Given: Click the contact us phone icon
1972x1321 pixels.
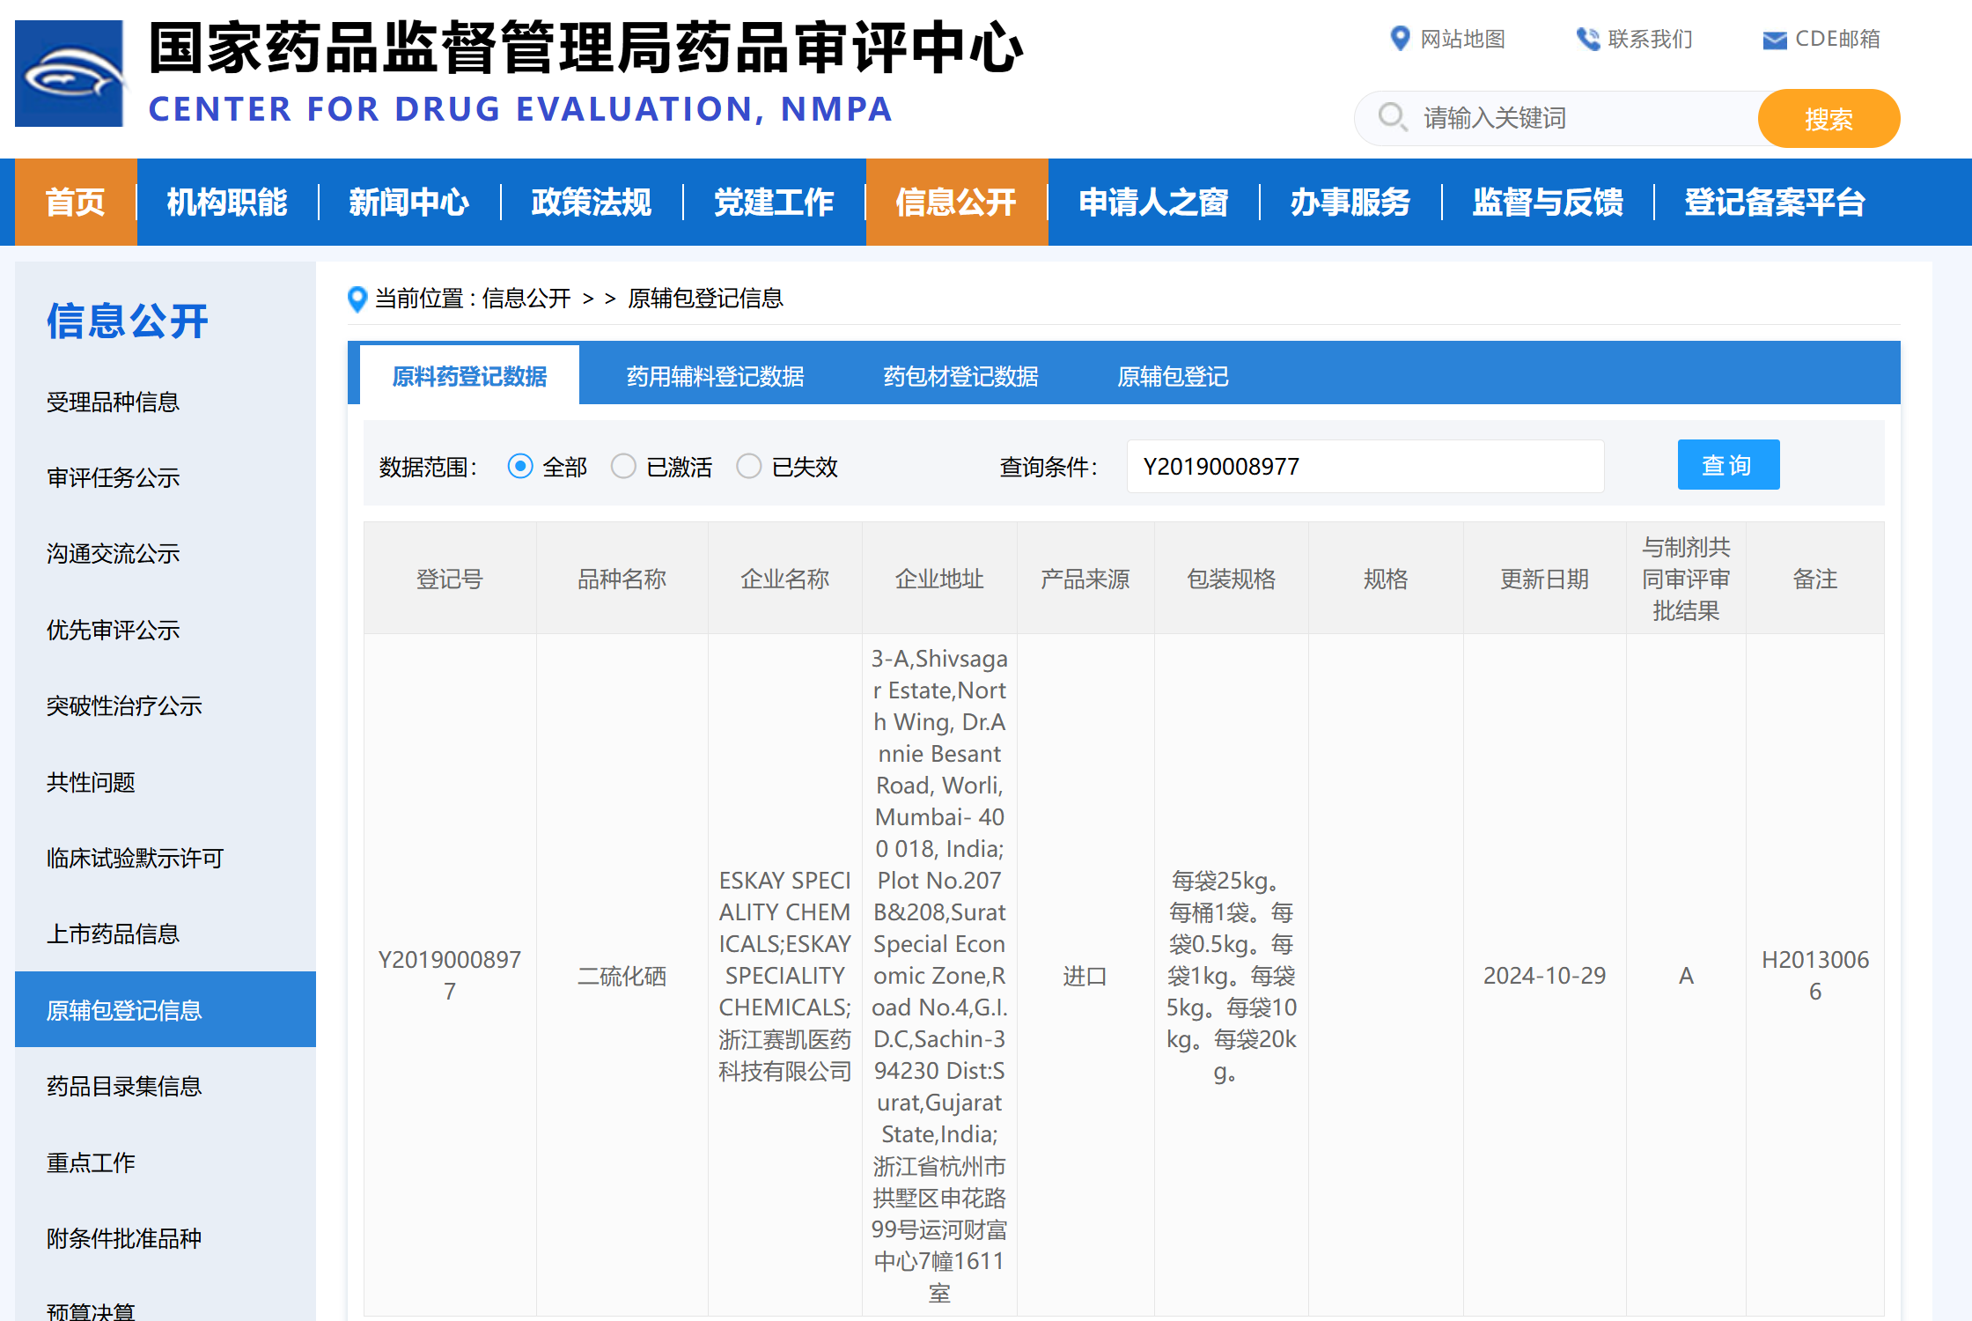Looking at the screenshot, I should pos(1587,39).
